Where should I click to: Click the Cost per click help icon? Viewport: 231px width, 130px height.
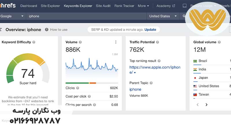coord(89,96)
